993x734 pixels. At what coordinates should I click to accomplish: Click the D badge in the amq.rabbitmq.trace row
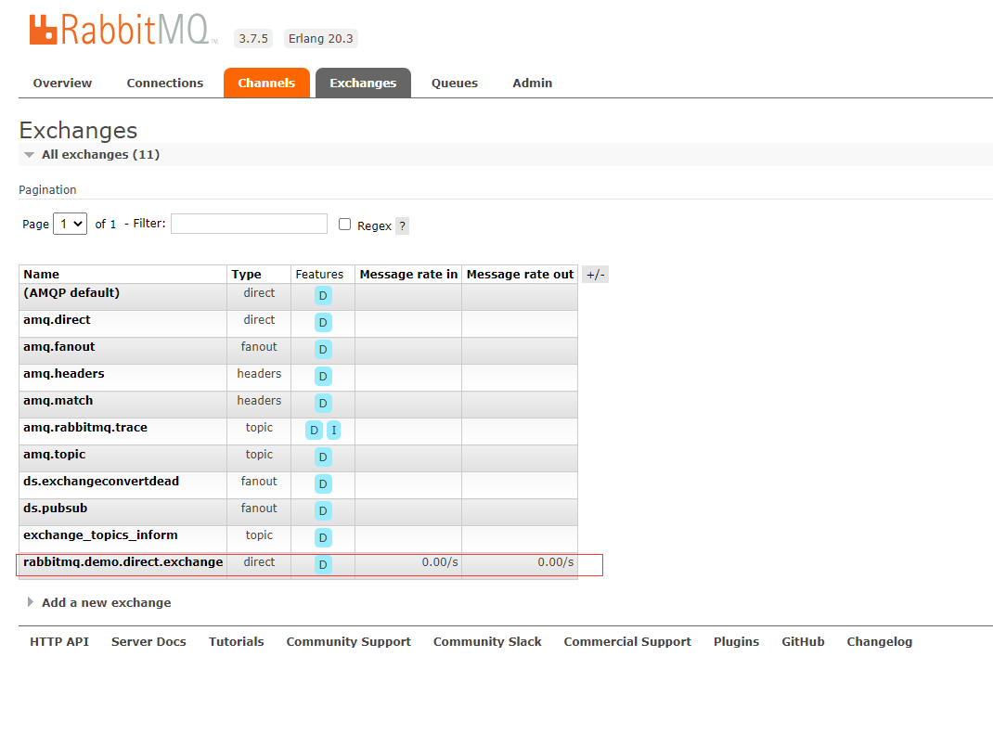[314, 430]
